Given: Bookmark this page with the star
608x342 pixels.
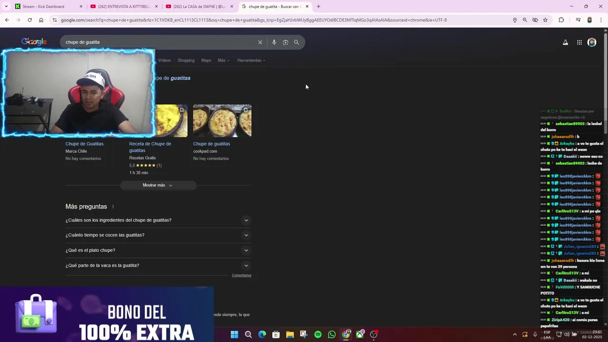Looking at the screenshot, I should 545,20.
